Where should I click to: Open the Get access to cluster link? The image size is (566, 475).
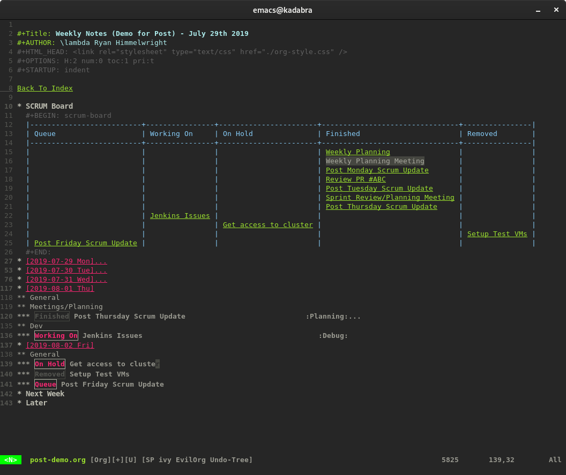tap(267, 225)
